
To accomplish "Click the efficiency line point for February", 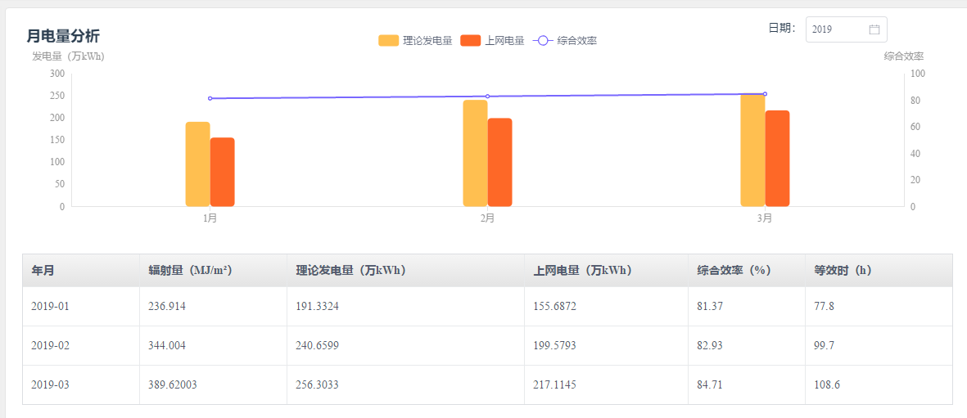I will [x=487, y=97].
